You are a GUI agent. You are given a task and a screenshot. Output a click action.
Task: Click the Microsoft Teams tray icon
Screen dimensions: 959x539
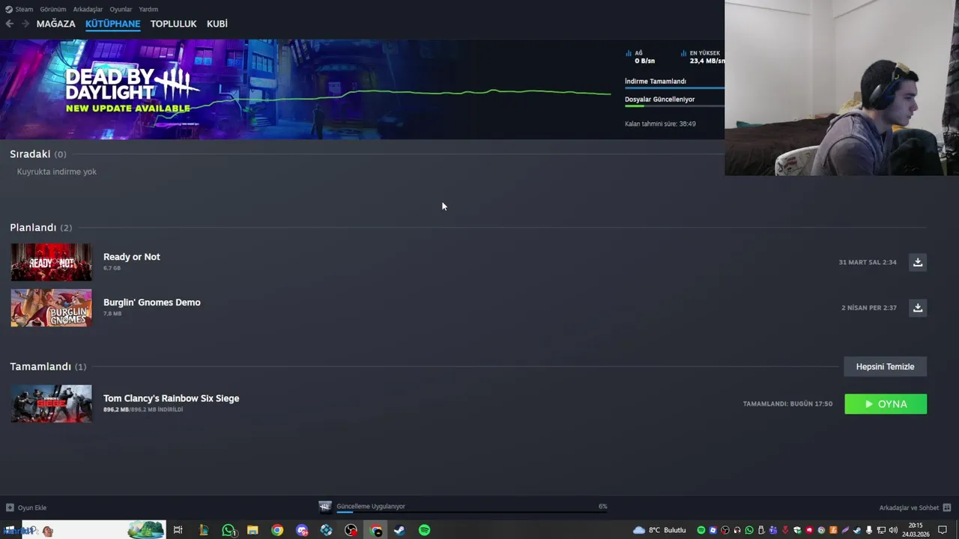pos(773,530)
